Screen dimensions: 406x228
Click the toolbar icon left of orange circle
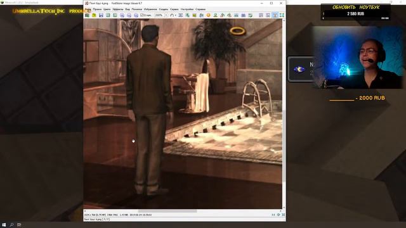[x=202, y=15]
